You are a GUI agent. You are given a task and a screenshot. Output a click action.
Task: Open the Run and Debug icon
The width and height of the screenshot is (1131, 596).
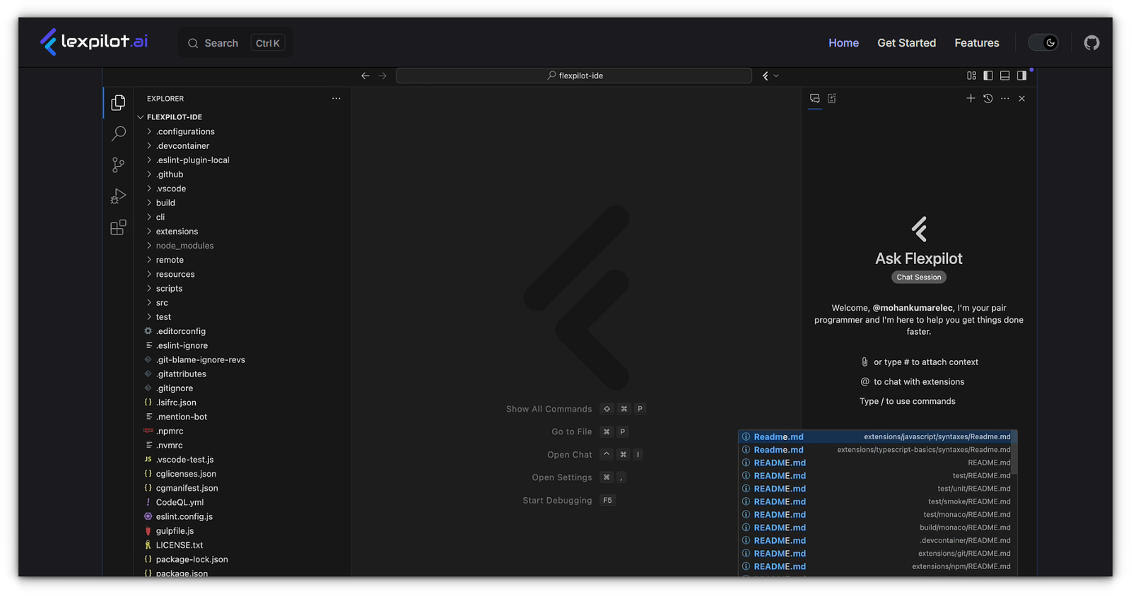118,196
